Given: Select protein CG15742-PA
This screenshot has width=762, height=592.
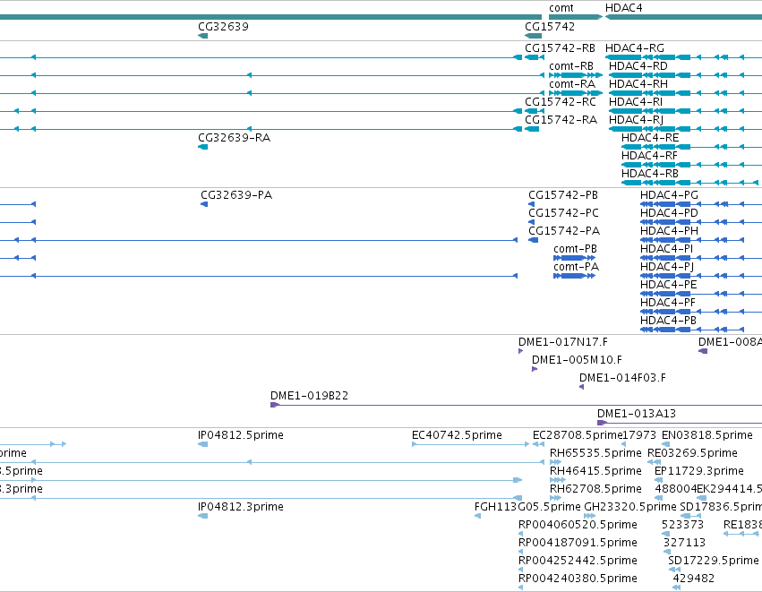Looking at the screenshot, I should click(x=564, y=231).
